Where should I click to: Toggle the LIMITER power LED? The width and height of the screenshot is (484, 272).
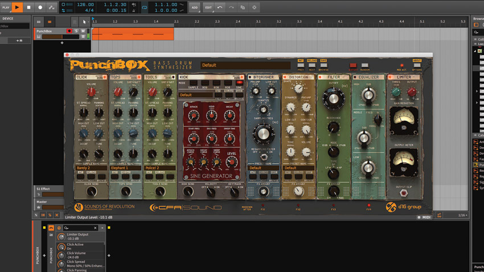tap(390, 77)
